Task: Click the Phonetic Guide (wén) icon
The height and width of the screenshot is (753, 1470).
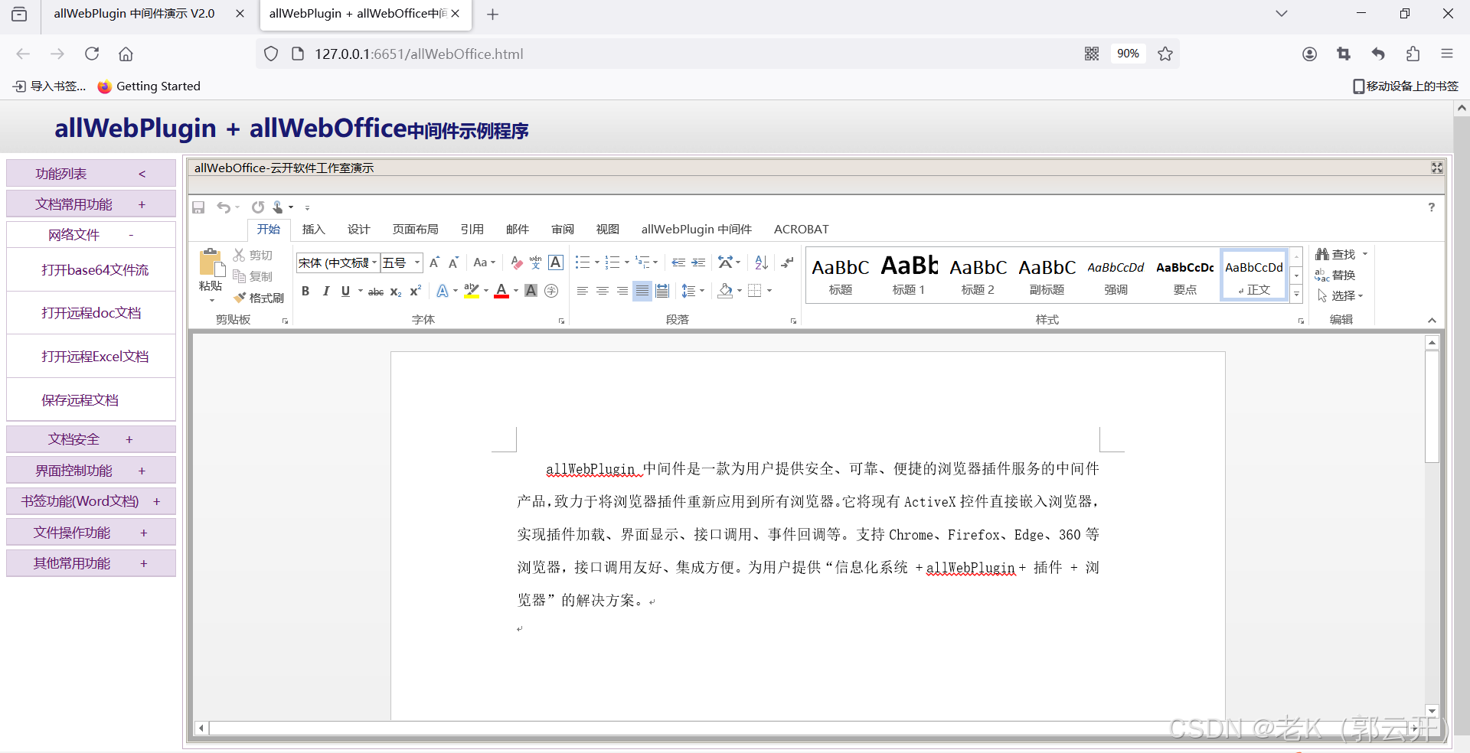Action: [536, 262]
